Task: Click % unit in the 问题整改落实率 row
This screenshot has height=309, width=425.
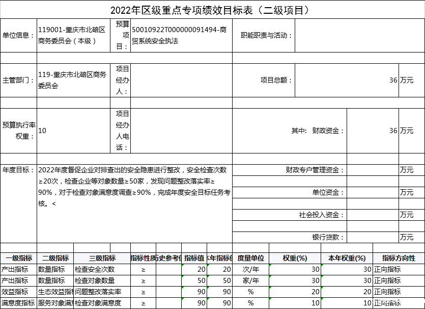Action: coord(251,292)
